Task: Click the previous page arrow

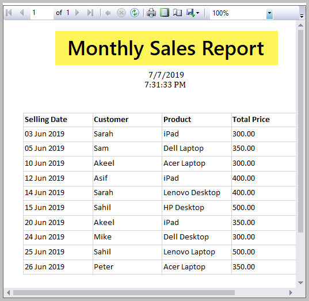Action: [22, 13]
